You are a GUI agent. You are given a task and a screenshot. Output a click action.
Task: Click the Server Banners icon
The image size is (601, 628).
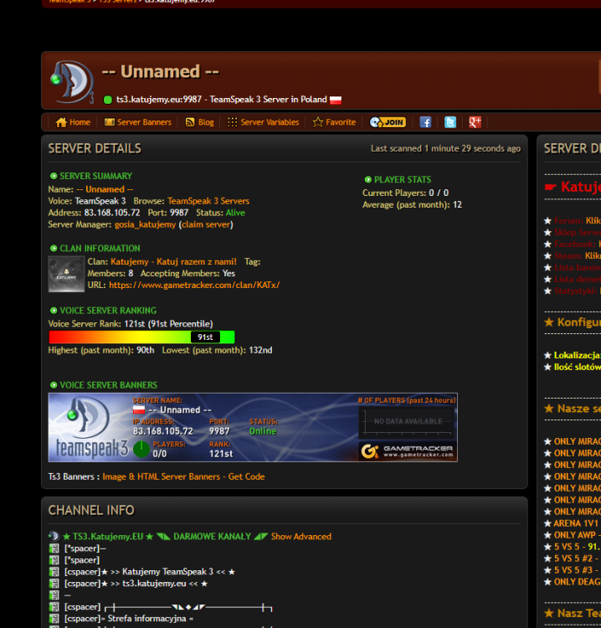point(110,122)
